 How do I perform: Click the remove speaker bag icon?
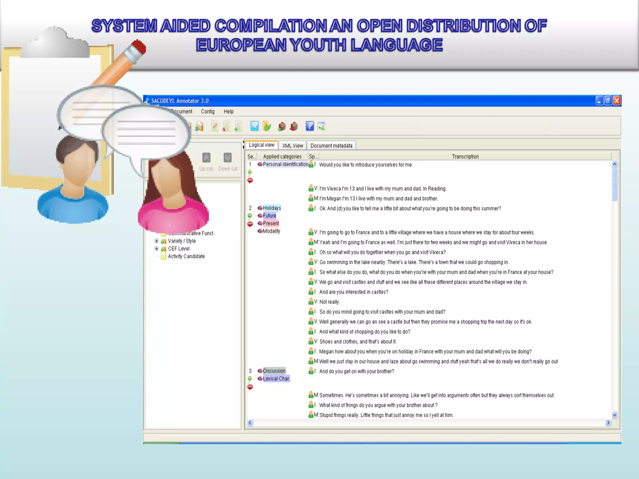point(294,126)
